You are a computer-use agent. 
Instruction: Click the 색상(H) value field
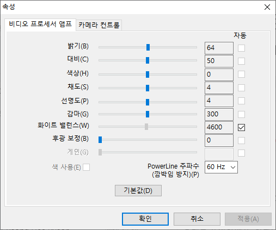tap(219, 74)
